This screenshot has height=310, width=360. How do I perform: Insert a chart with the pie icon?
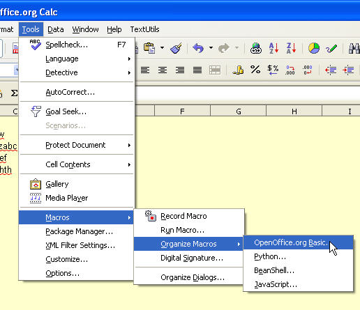tap(314, 48)
